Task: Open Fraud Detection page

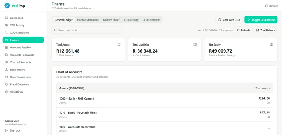Action: click(x=23, y=84)
